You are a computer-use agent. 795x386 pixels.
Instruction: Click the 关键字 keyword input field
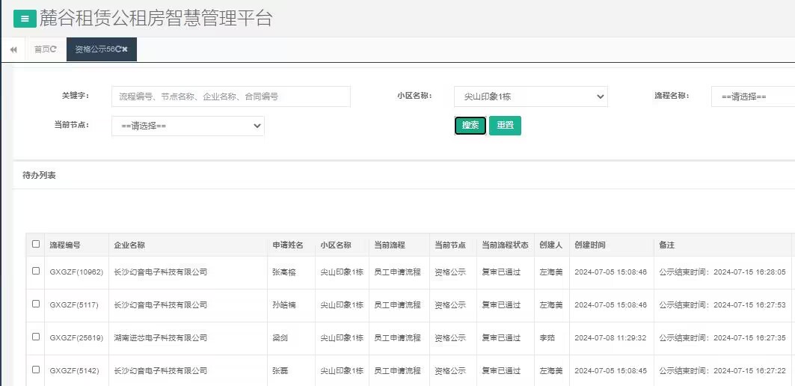click(x=230, y=96)
